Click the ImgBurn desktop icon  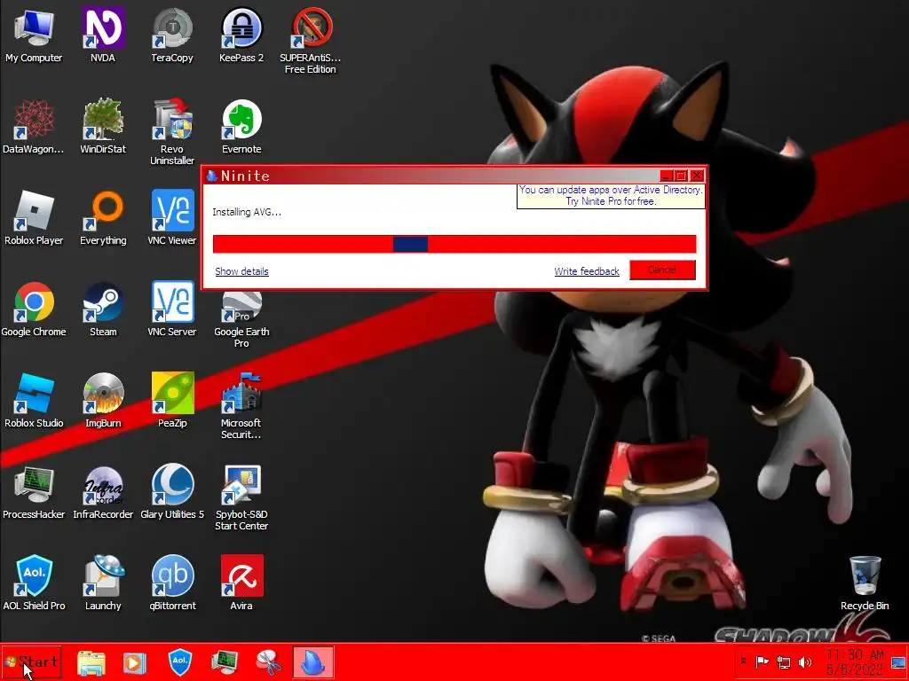point(103,401)
